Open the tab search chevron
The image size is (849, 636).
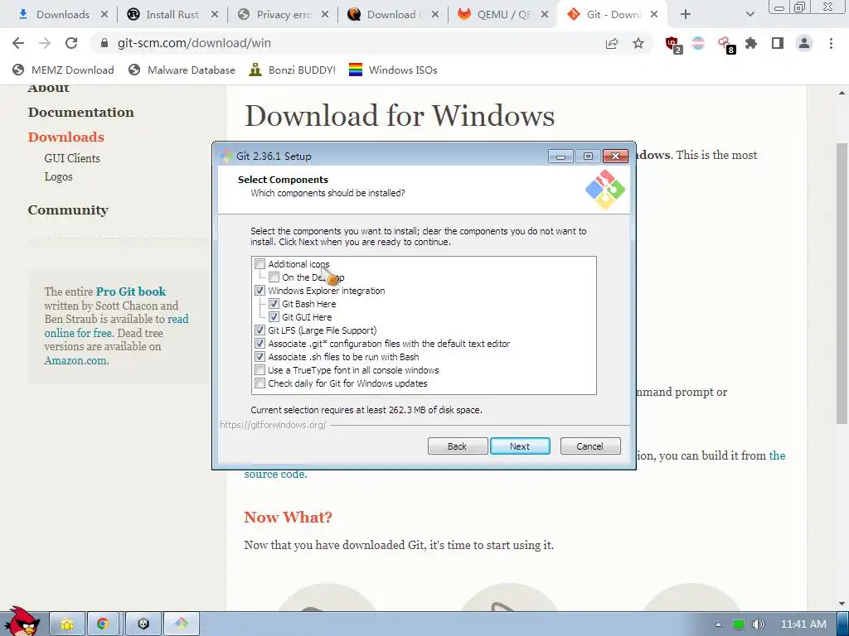(750, 15)
